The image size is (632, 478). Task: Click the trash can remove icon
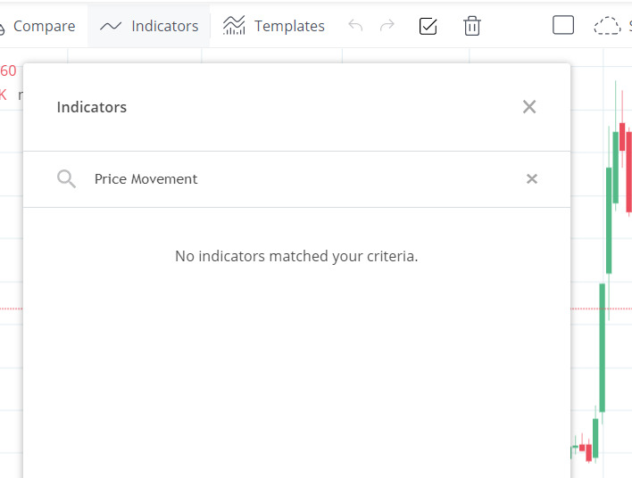(472, 26)
